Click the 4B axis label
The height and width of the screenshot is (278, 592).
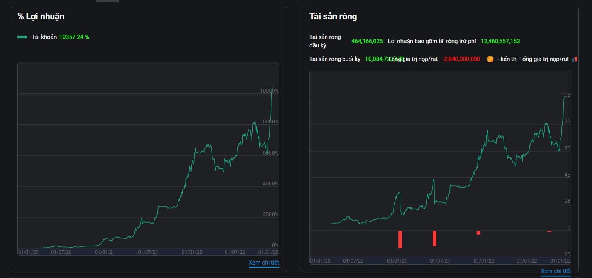(x=568, y=175)
